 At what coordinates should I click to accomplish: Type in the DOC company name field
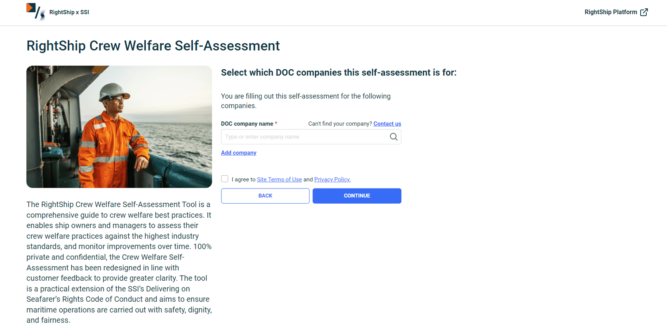click(x=305, y=137)
